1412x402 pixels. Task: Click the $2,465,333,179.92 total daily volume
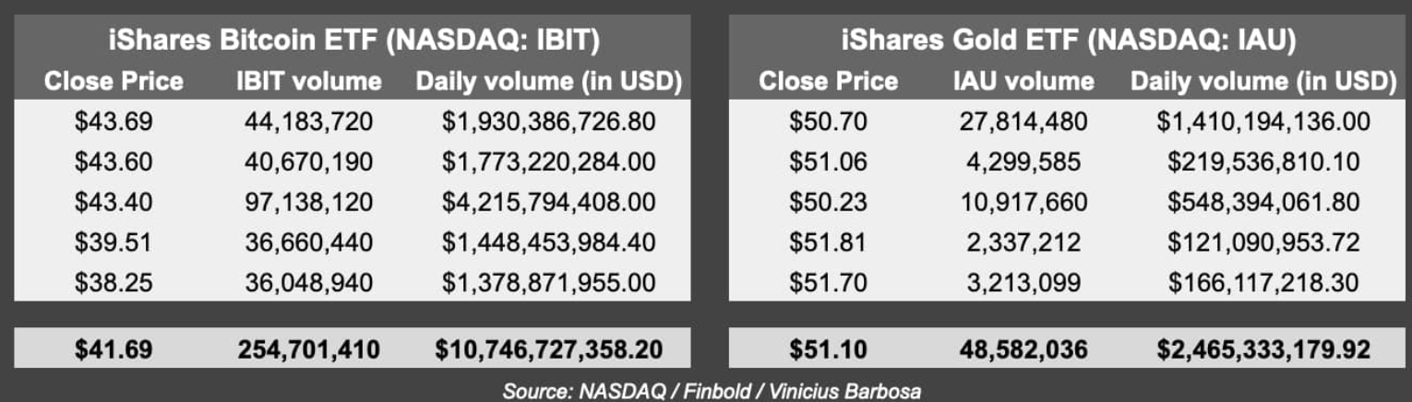tap(1263, 349)
